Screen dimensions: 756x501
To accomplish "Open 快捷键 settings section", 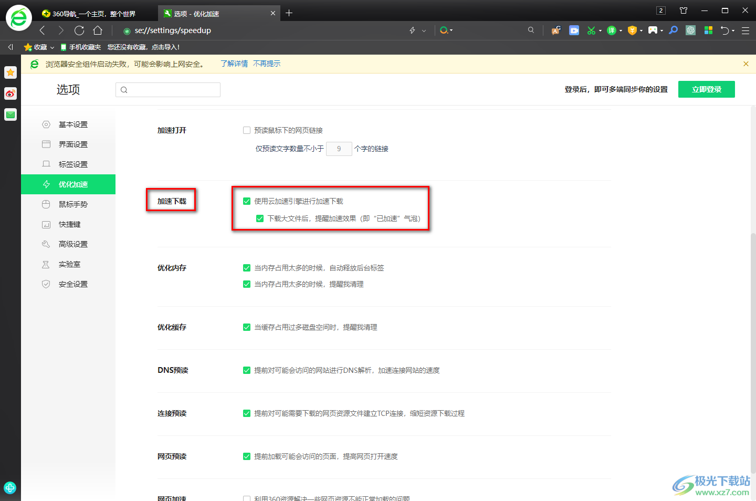I will pos(68,224).
